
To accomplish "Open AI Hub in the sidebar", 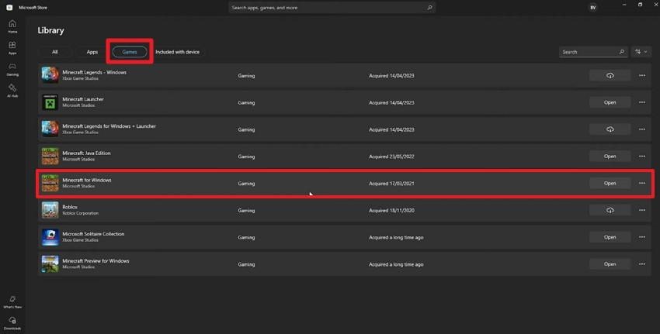I will [12, 90].
